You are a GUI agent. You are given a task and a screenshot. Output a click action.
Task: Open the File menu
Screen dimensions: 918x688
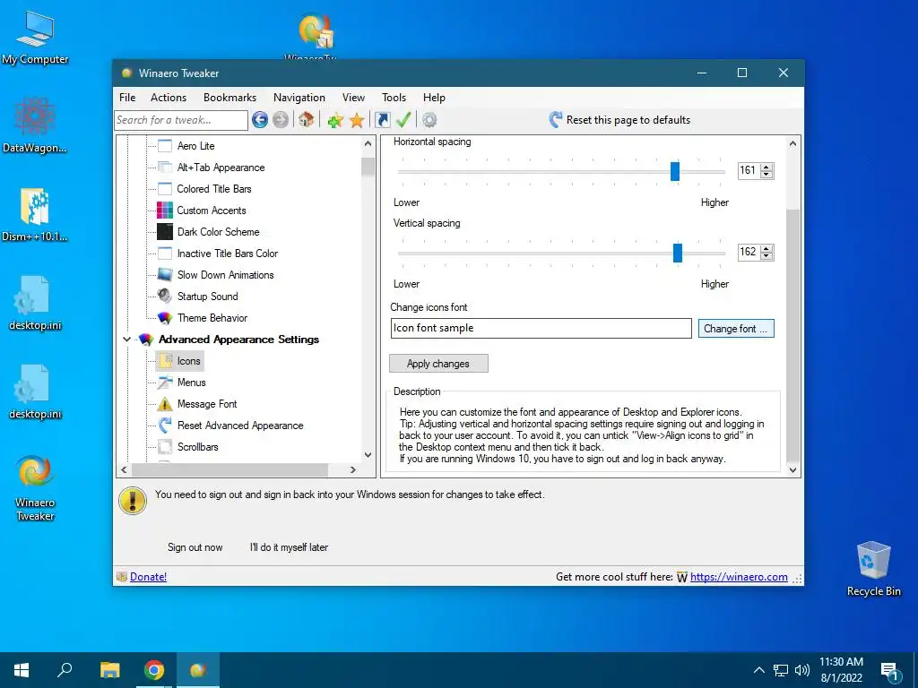tap(127, 98)
